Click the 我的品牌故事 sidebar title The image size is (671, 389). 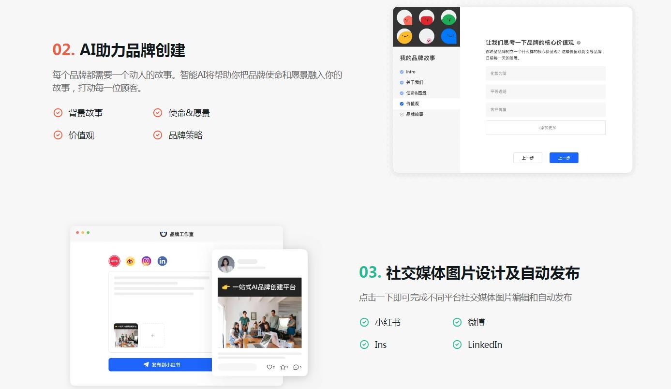pos(418,58)
